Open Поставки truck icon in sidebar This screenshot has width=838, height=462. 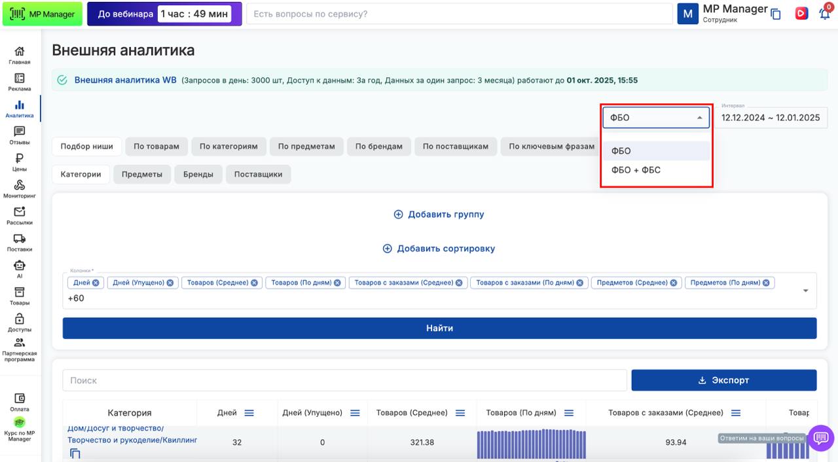point(20,242)
